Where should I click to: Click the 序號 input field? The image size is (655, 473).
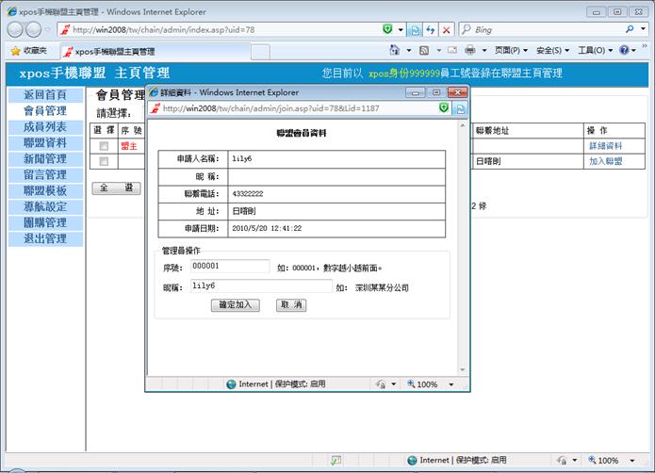[x=230, y=266]
